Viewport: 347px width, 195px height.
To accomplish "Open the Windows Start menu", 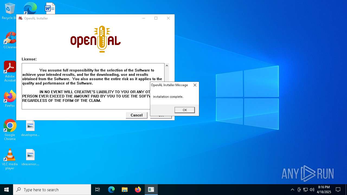I will (x=7, y=190).
